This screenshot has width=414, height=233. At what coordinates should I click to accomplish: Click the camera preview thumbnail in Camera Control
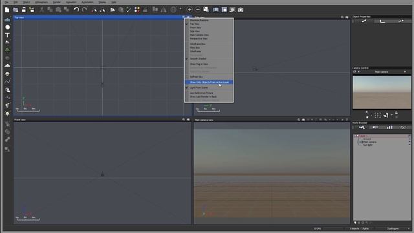382,92
